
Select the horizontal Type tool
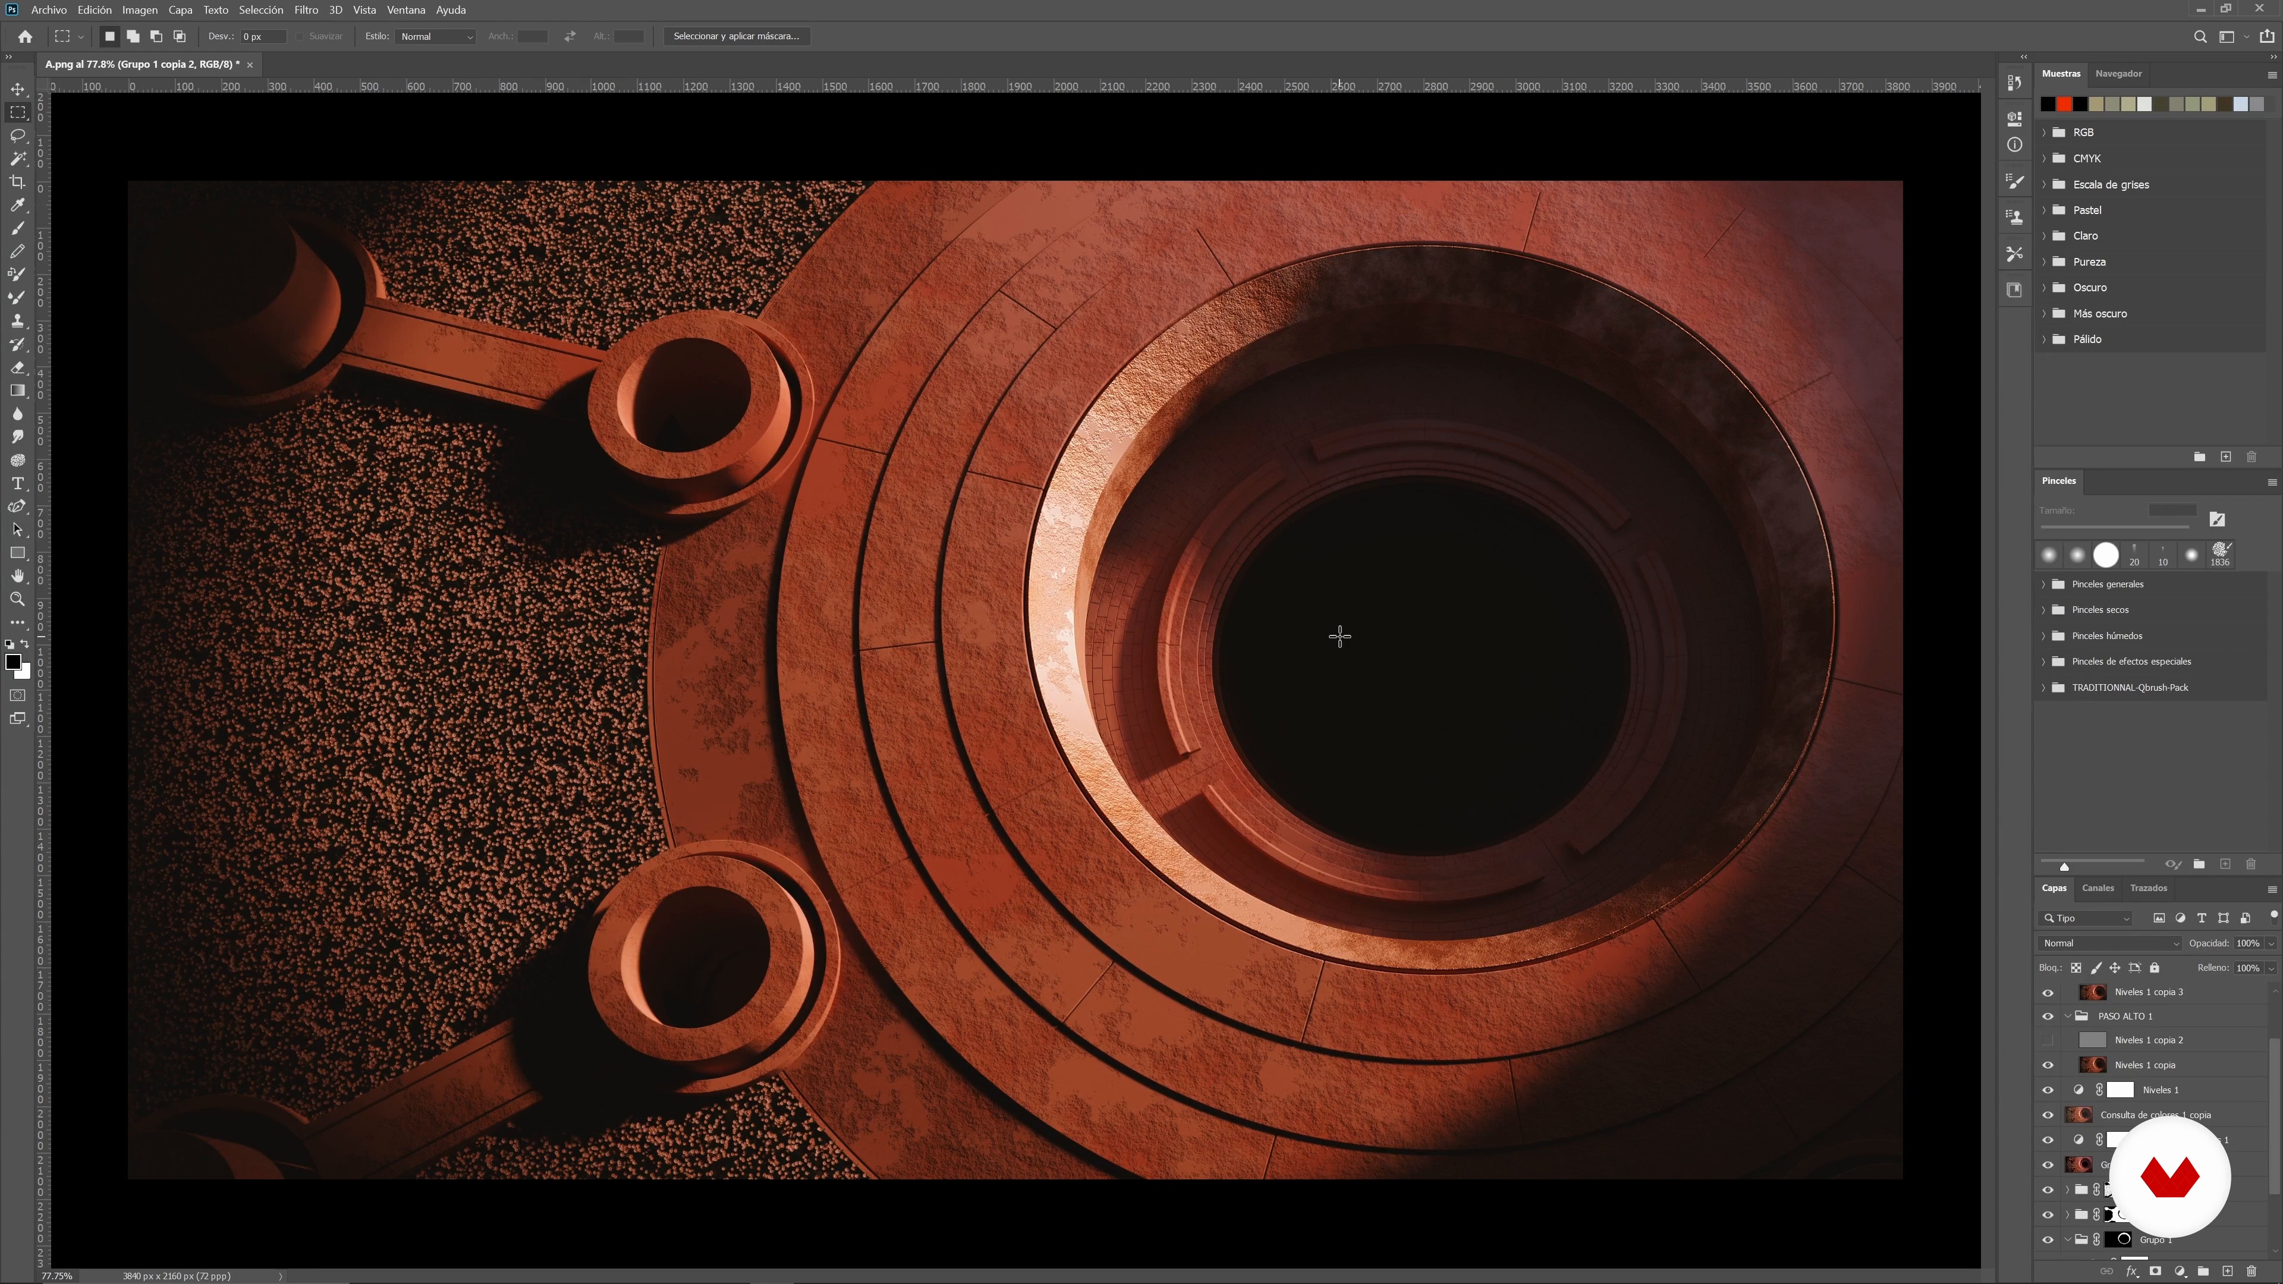click(18, 483)
